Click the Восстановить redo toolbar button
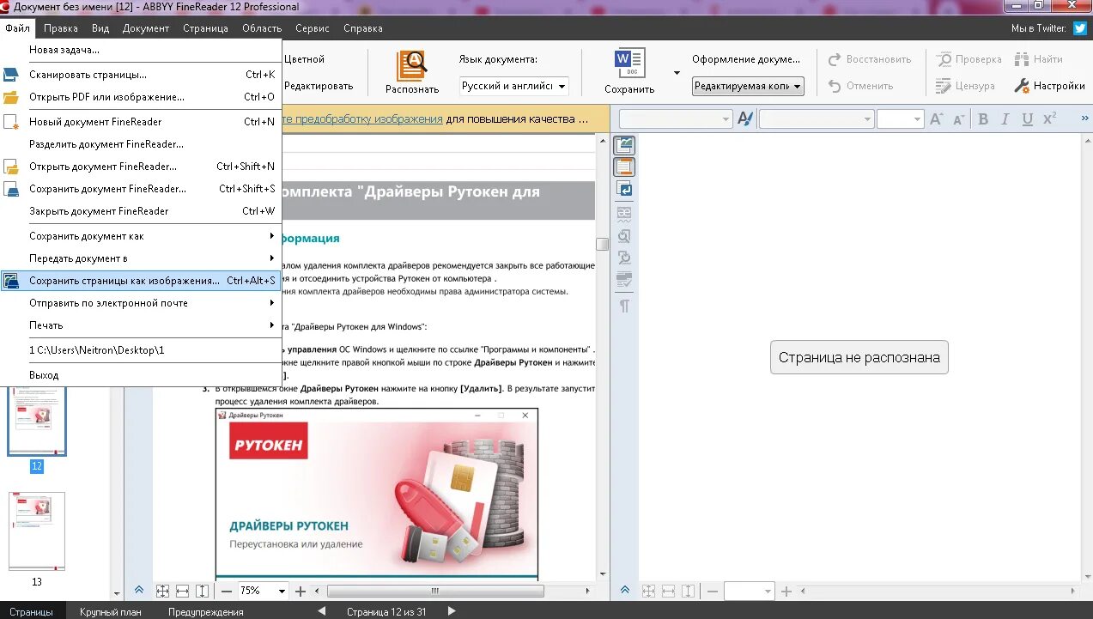This screenshot has height=619, width=1093. click(x=870, y=59)
